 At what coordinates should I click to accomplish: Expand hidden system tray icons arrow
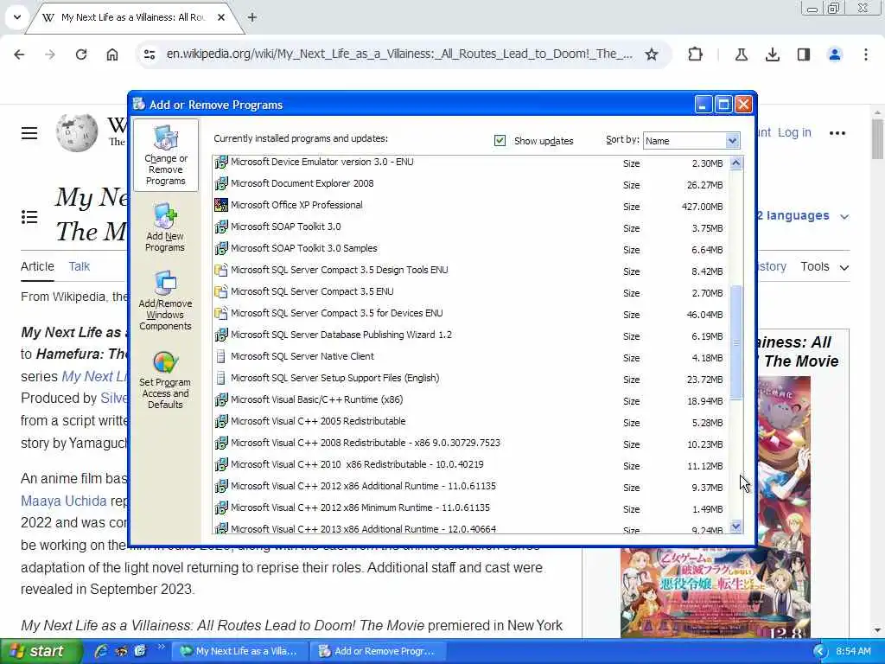click(x=820, y=652)
